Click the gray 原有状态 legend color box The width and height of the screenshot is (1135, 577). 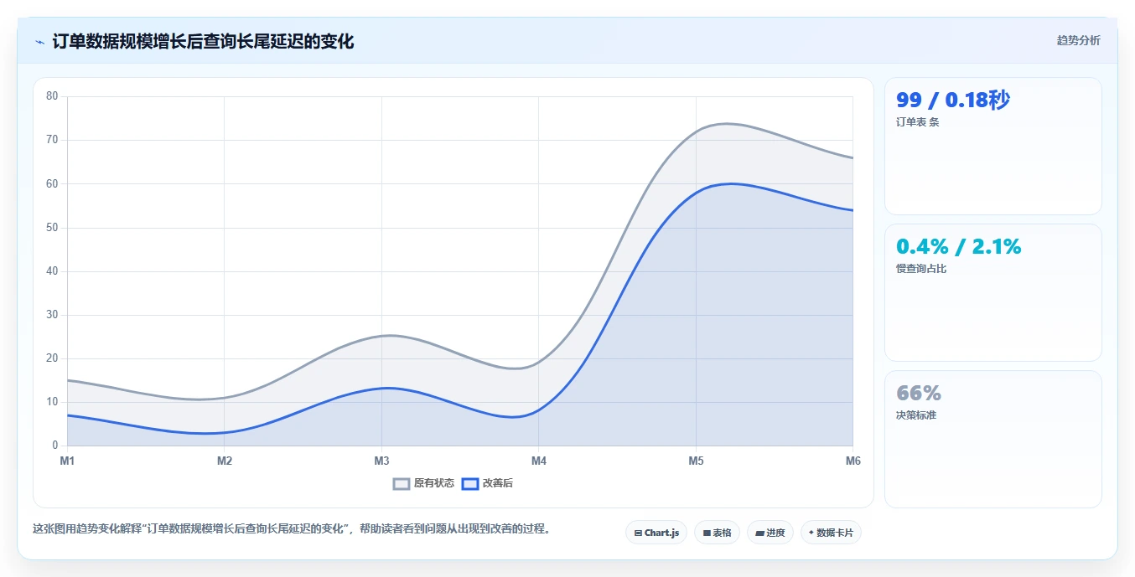pos(402,483)
